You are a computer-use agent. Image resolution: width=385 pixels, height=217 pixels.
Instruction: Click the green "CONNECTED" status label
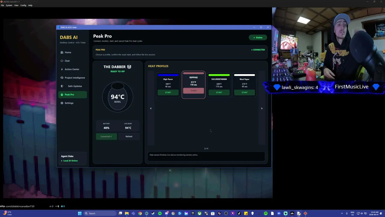[258, 50]
